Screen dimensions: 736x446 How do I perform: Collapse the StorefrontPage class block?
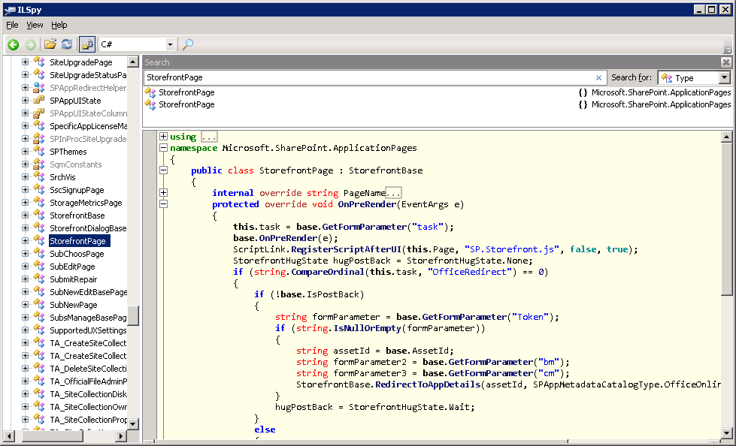163,170
